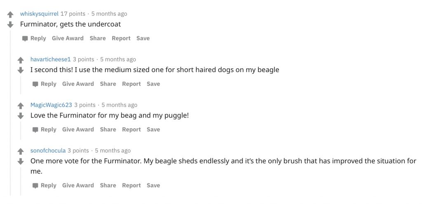Viewport: 422px width, 204px height.
Task: Save MagicWagic623's comment
Action: click(153, 129)
